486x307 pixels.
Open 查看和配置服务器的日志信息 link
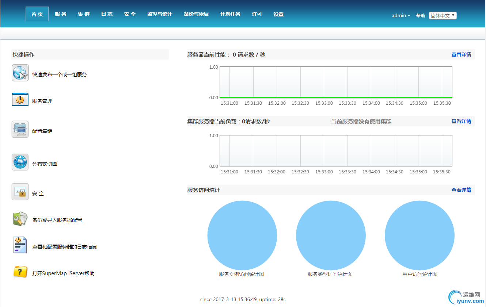pyautogui.click(x=65, y=247)
